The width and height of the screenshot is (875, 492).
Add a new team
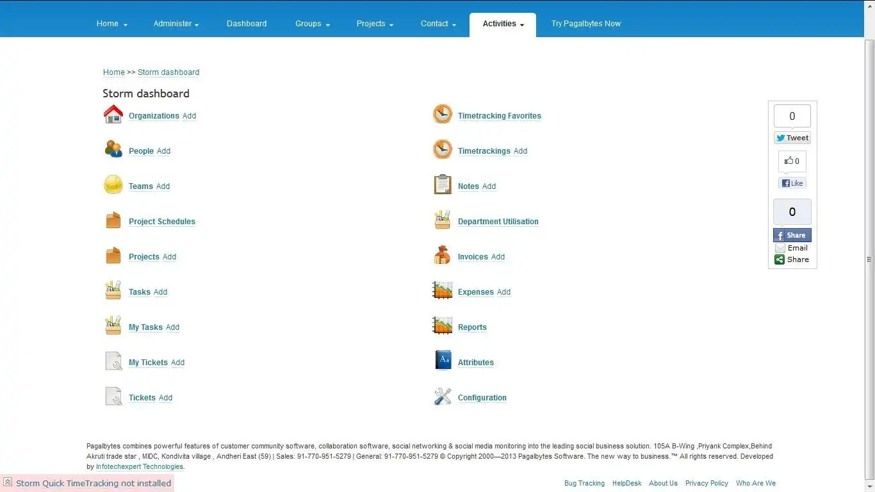163,186
